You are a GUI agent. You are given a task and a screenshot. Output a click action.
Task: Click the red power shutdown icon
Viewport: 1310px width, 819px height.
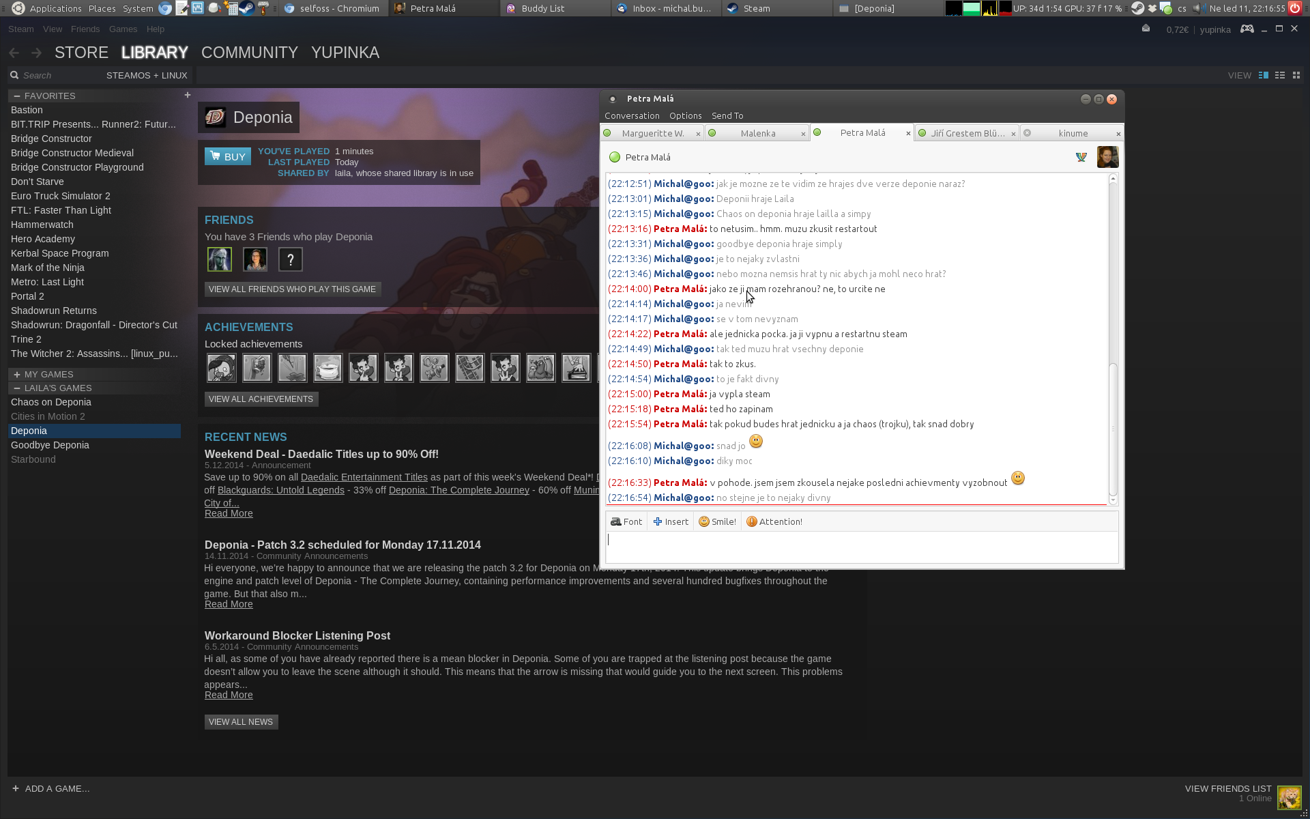[1295, 8]
